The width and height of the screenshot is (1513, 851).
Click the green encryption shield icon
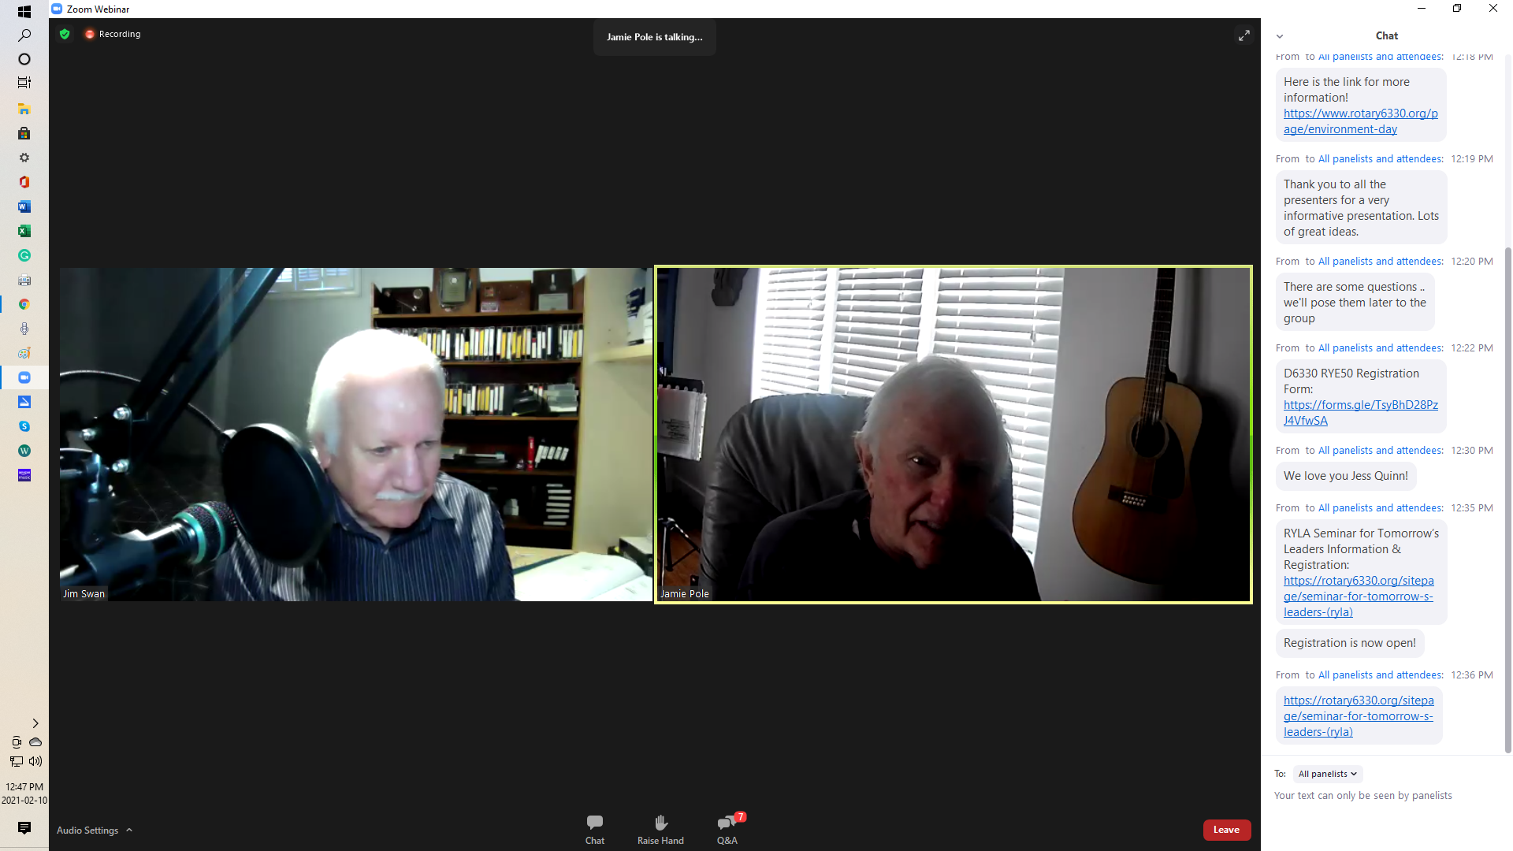pos(65,34)
